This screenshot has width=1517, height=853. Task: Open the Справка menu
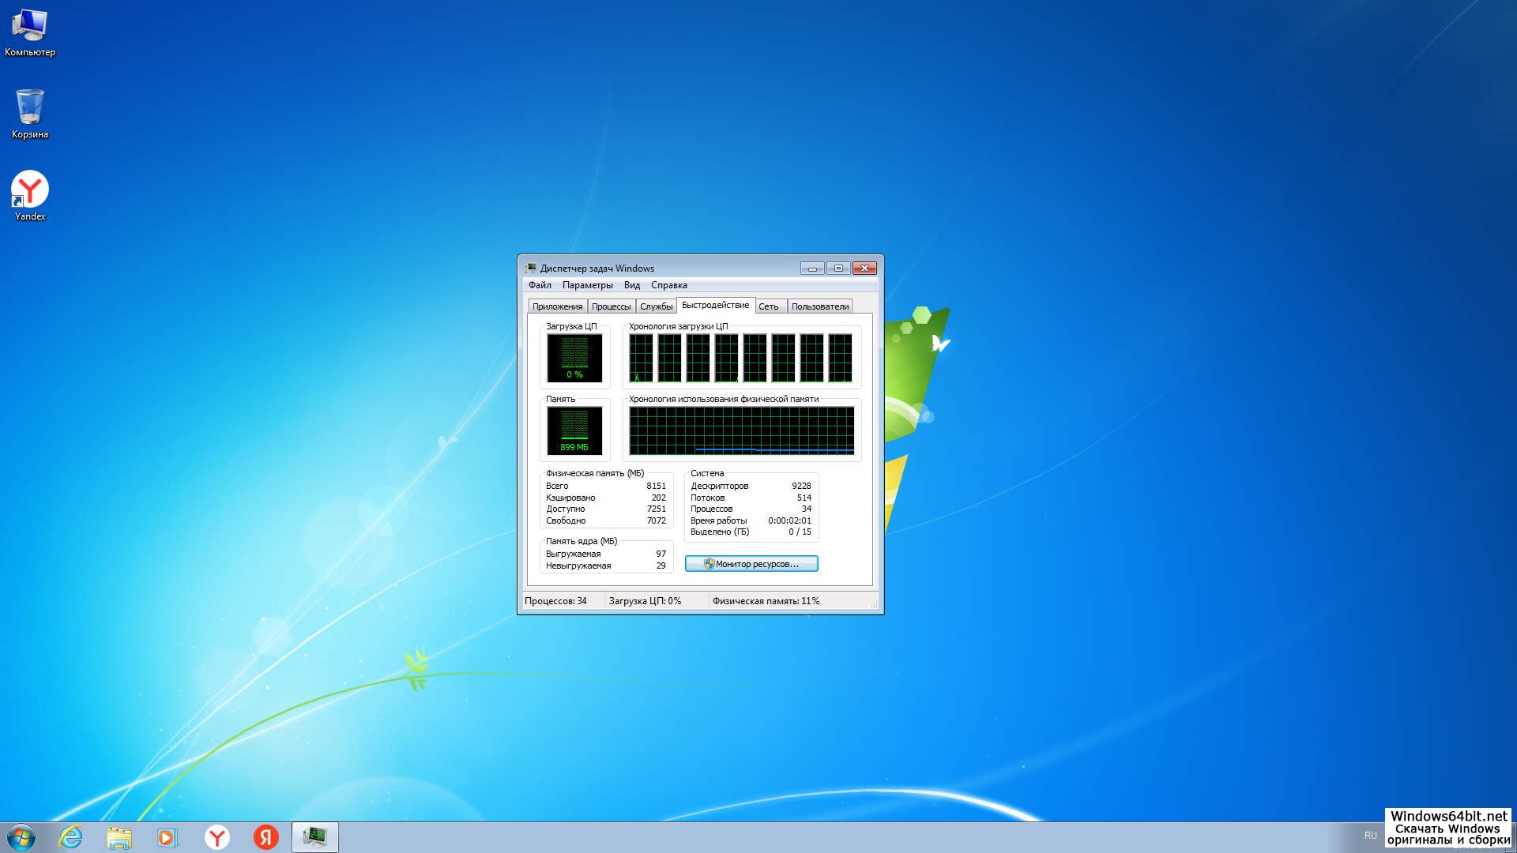668,285
